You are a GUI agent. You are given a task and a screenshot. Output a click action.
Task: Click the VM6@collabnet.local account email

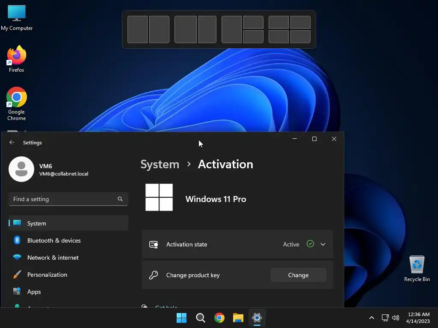(x=64, y=173)
